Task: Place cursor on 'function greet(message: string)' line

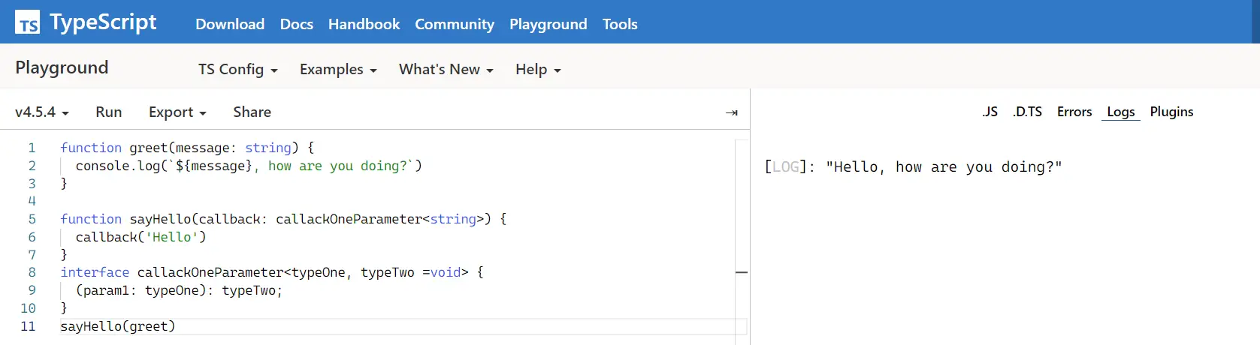Action: [187, 148]
